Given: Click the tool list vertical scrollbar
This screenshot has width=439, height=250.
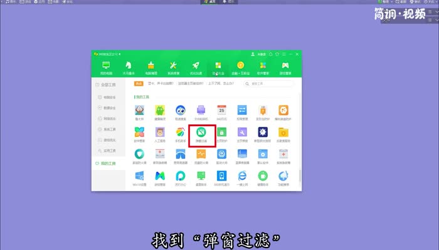Looking at the screenshot, I should pyautogui.click(x=299, y=175).
